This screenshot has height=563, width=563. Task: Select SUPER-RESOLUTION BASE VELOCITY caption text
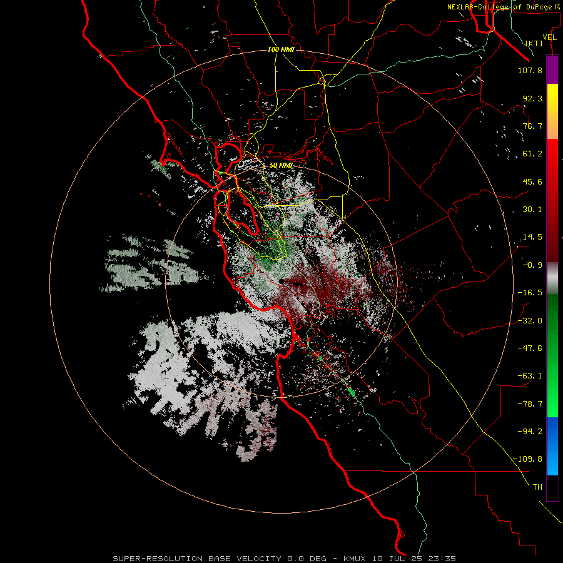(x=197, y=559)
